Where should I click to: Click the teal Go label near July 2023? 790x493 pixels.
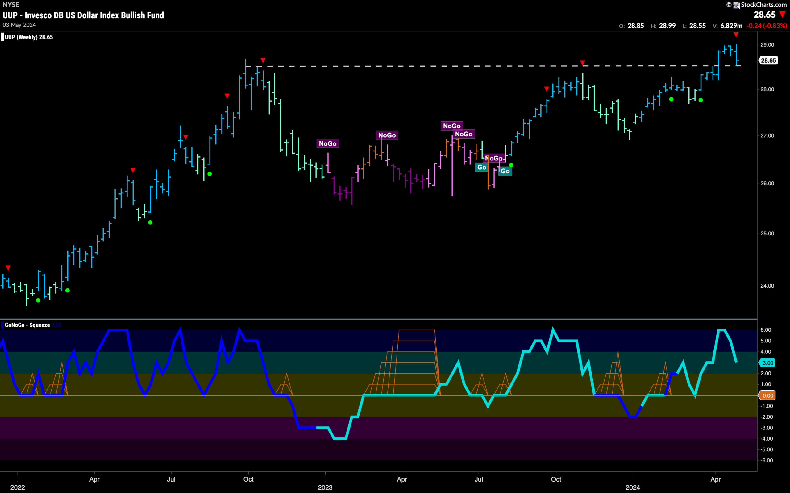[x=482, y=167]
